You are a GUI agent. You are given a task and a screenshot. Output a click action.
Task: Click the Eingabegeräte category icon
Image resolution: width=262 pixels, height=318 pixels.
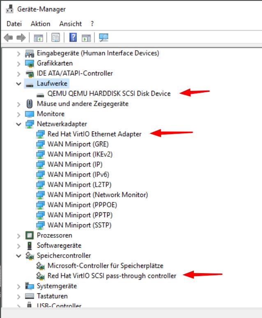point(30,53)
